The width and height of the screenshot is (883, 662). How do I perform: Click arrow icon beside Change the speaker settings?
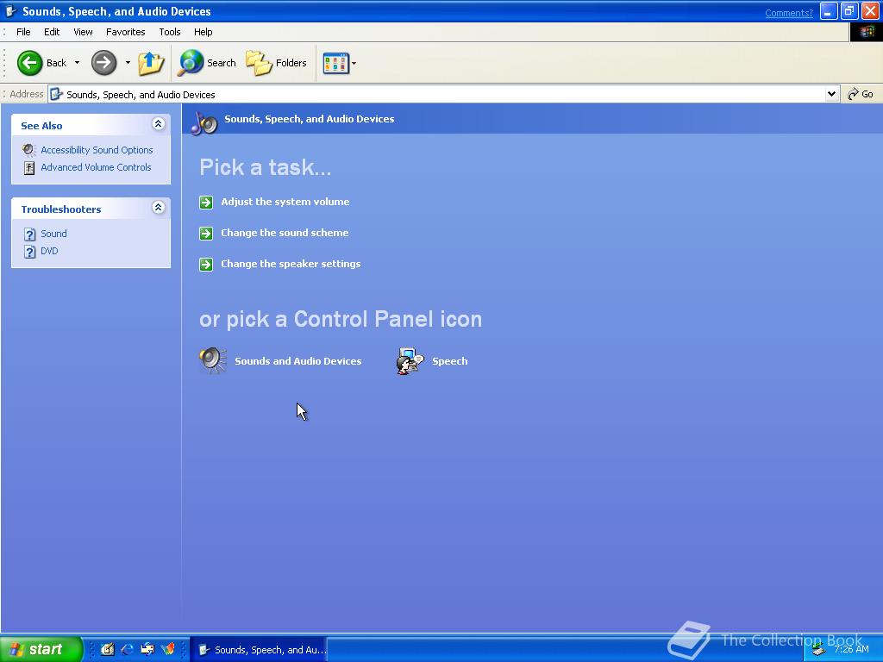[x=206, y=264]
